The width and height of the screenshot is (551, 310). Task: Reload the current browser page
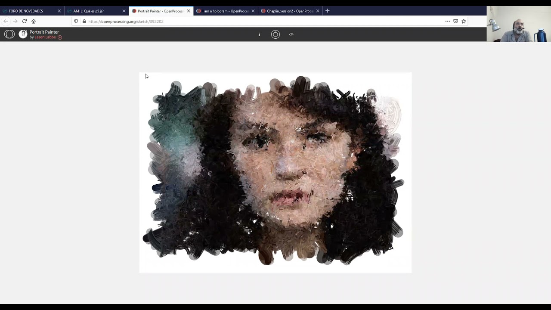tap(25, 21)
